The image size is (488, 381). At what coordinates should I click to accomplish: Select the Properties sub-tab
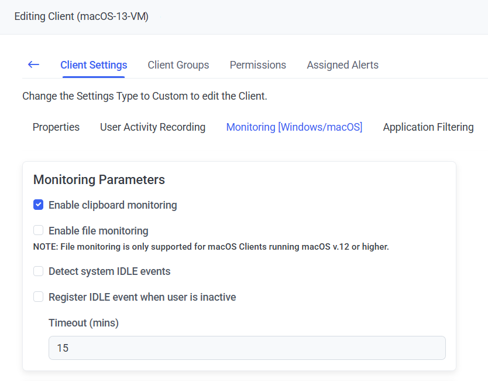pos(56,127)
